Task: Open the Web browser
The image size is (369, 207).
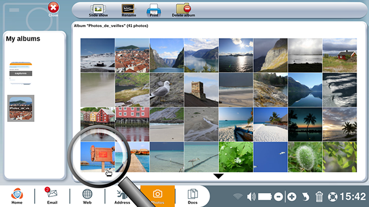Action: click(x=87, y=196)
